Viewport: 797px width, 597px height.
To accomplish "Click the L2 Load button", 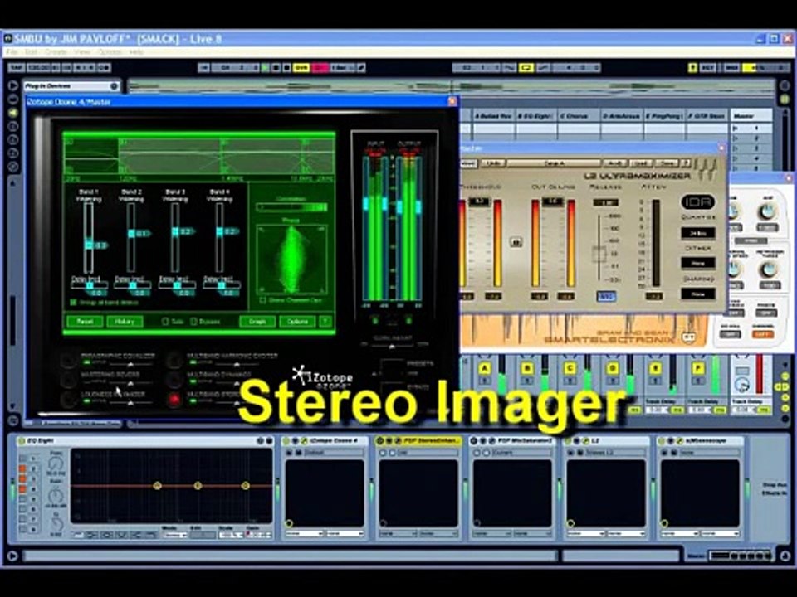I will [640, 163].
